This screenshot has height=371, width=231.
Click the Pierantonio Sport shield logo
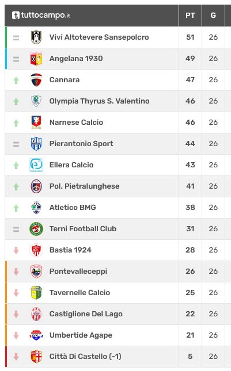(36, 144)
